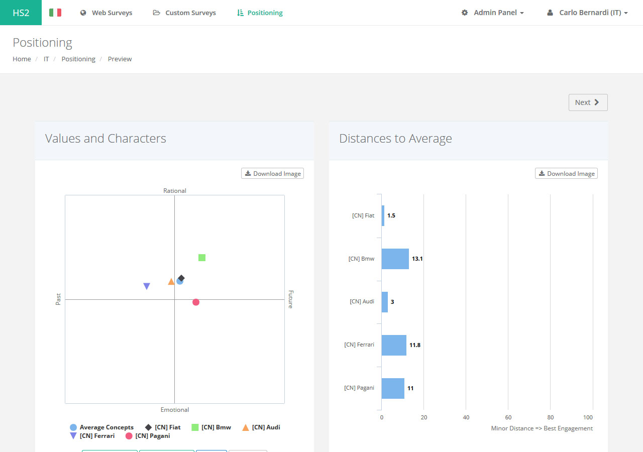Click the Values and Characters heading
The height and width of the screenshot is (452, 643).
pos(105,139)
